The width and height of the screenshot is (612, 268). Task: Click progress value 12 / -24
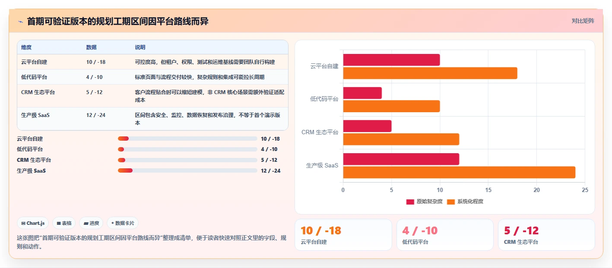point(271,171)
